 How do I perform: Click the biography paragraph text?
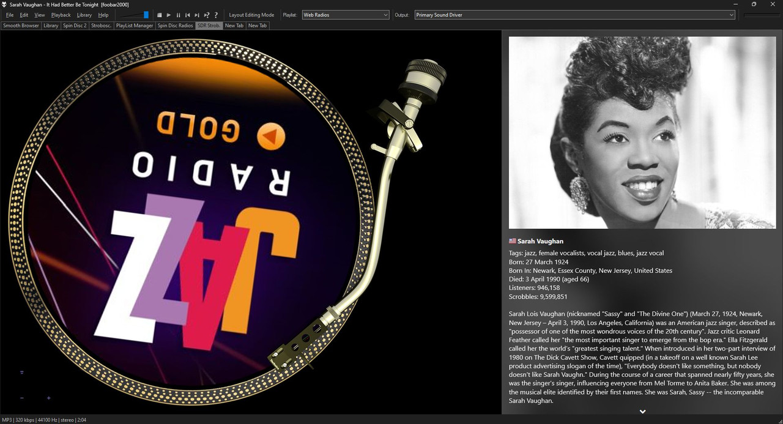(x=642, y=357)
